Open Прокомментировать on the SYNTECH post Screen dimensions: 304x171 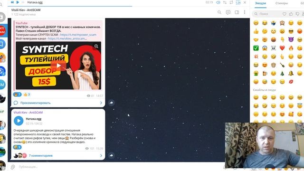(35, 103)
